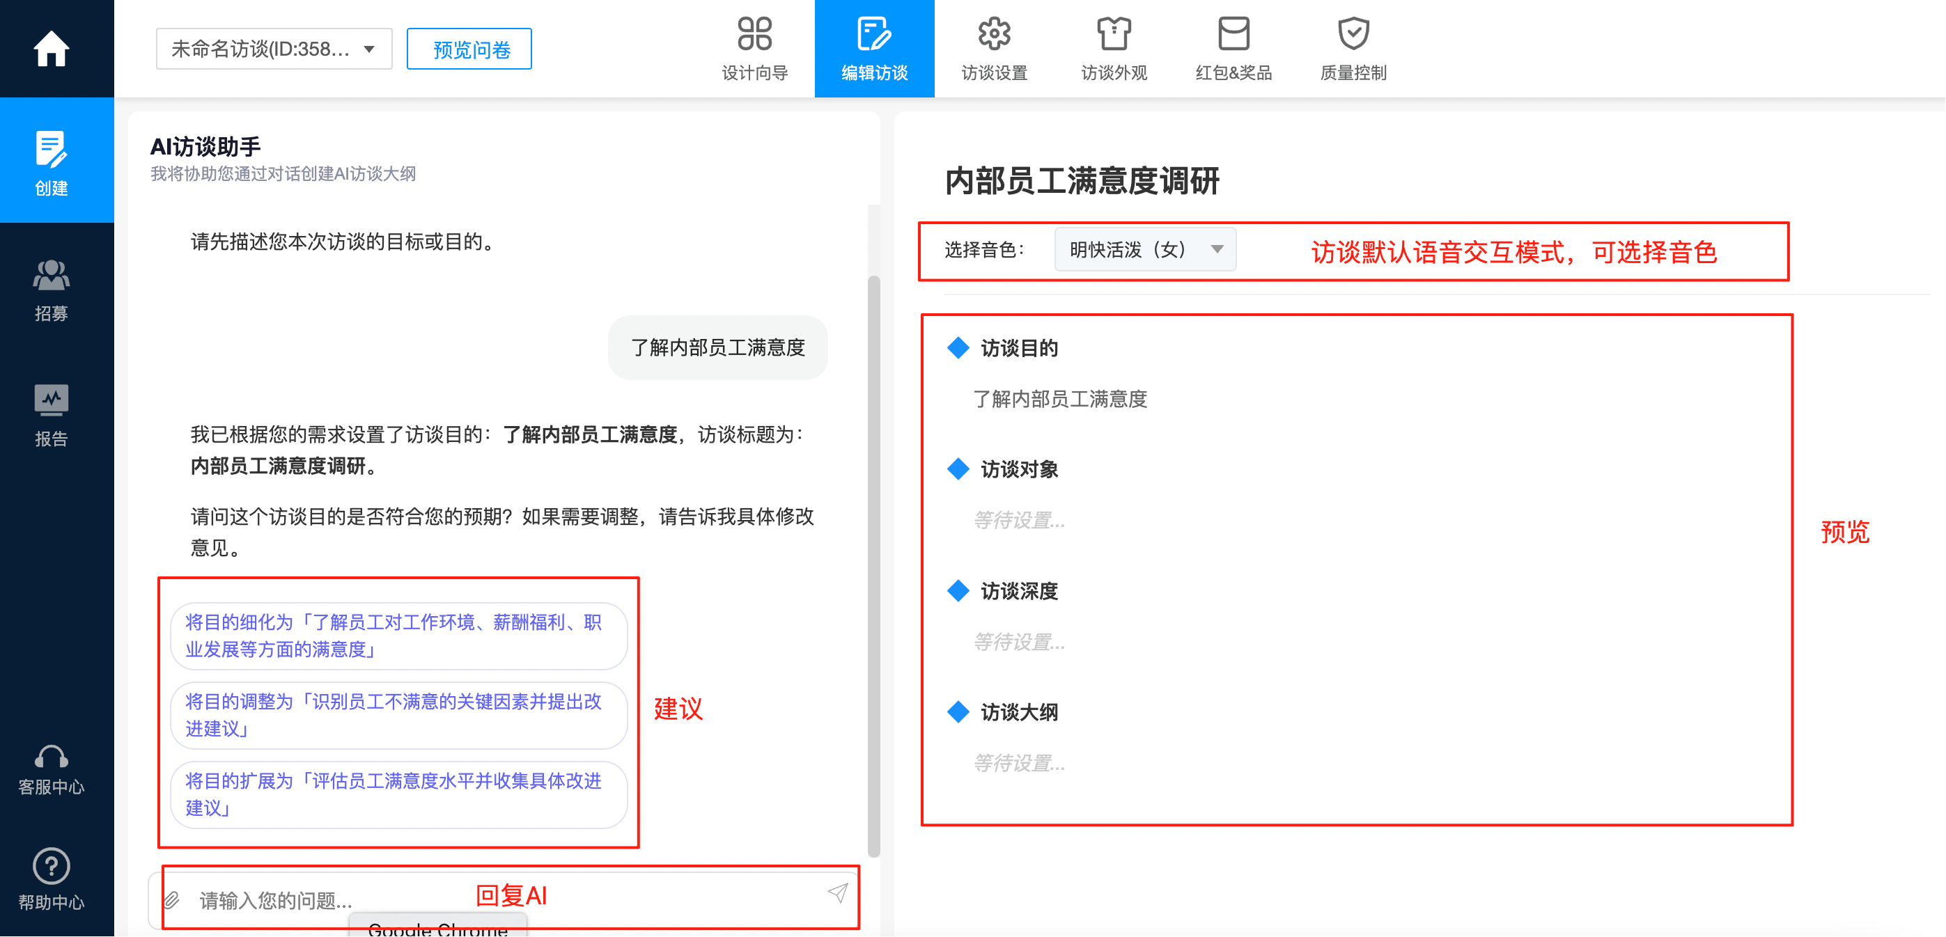The width and height of the screenshot is (1946, 937).
Task: Go to home page via house icon
Action: (51, 47)
